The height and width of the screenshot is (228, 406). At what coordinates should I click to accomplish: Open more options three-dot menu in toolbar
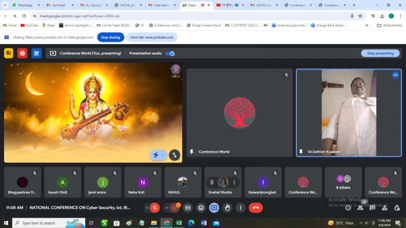click(x=241, y=208)
